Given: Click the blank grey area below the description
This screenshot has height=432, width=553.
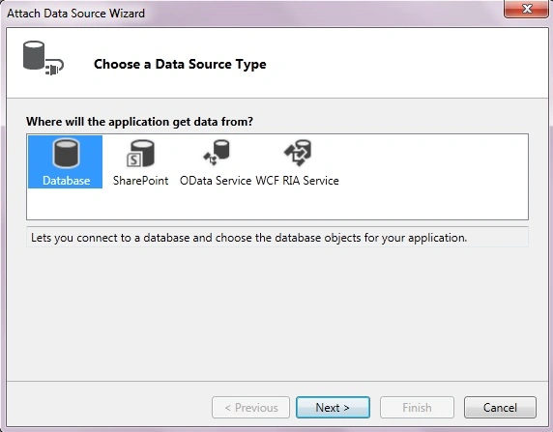Looking at the screenshot, I should point(277,312).
